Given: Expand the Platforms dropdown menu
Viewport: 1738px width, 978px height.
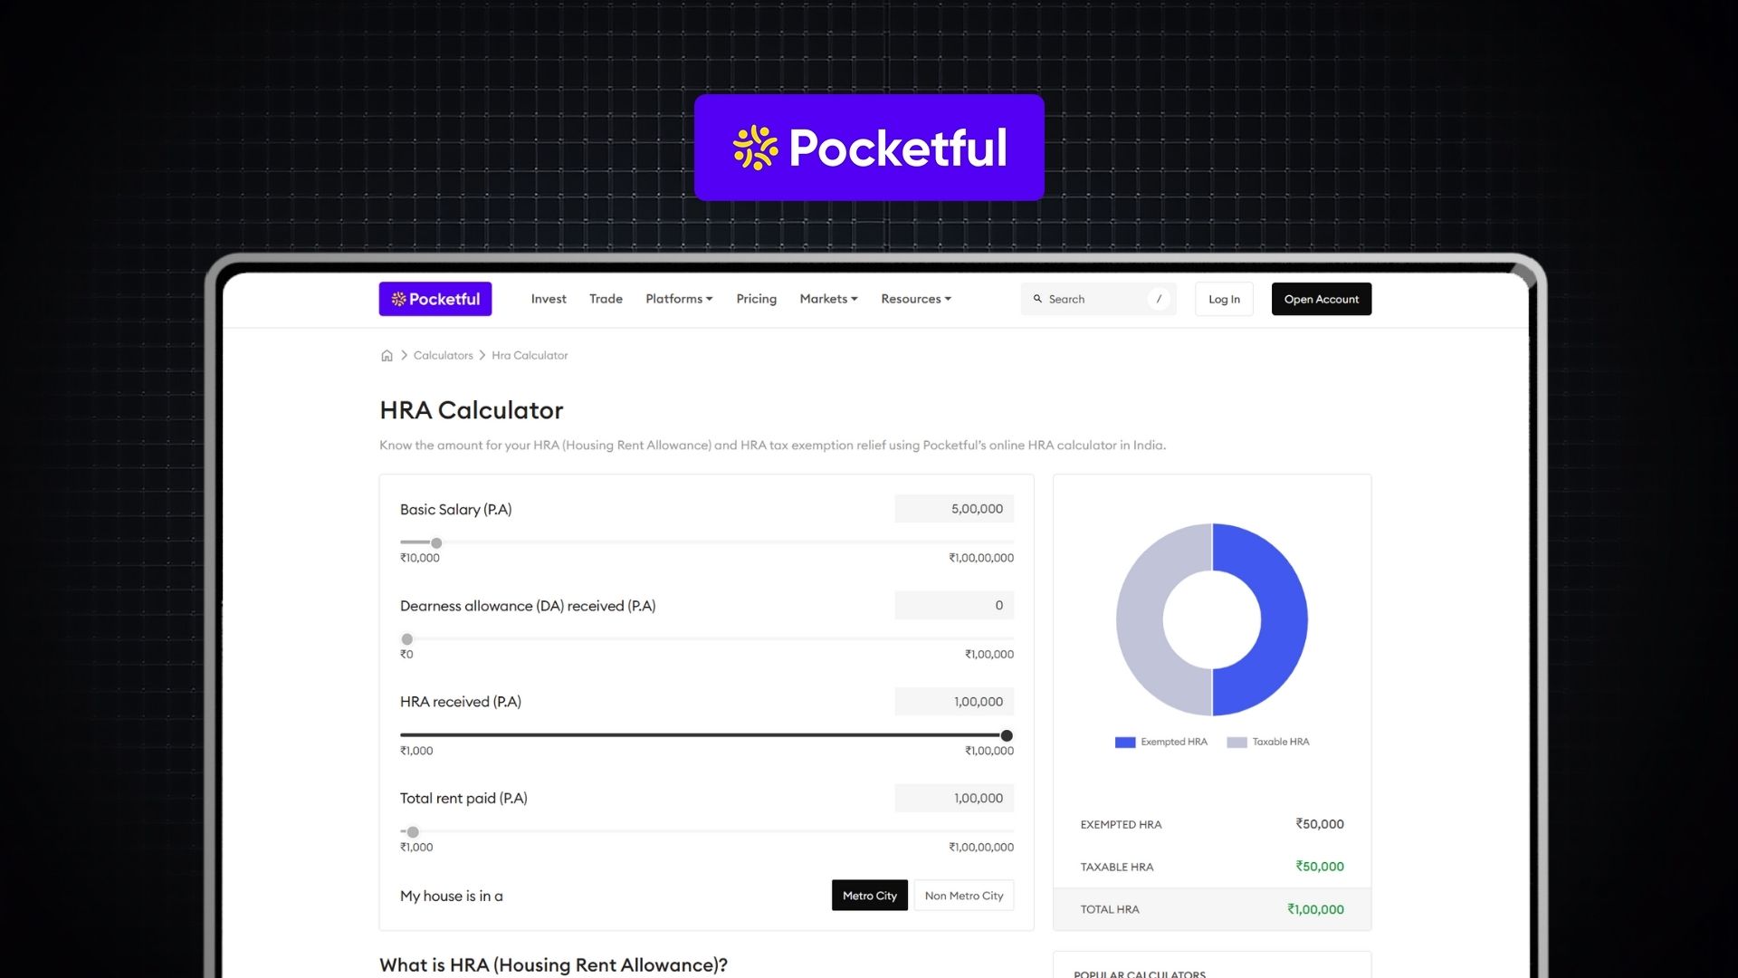Looking at the screenshot, I should [x=679, y=299].
